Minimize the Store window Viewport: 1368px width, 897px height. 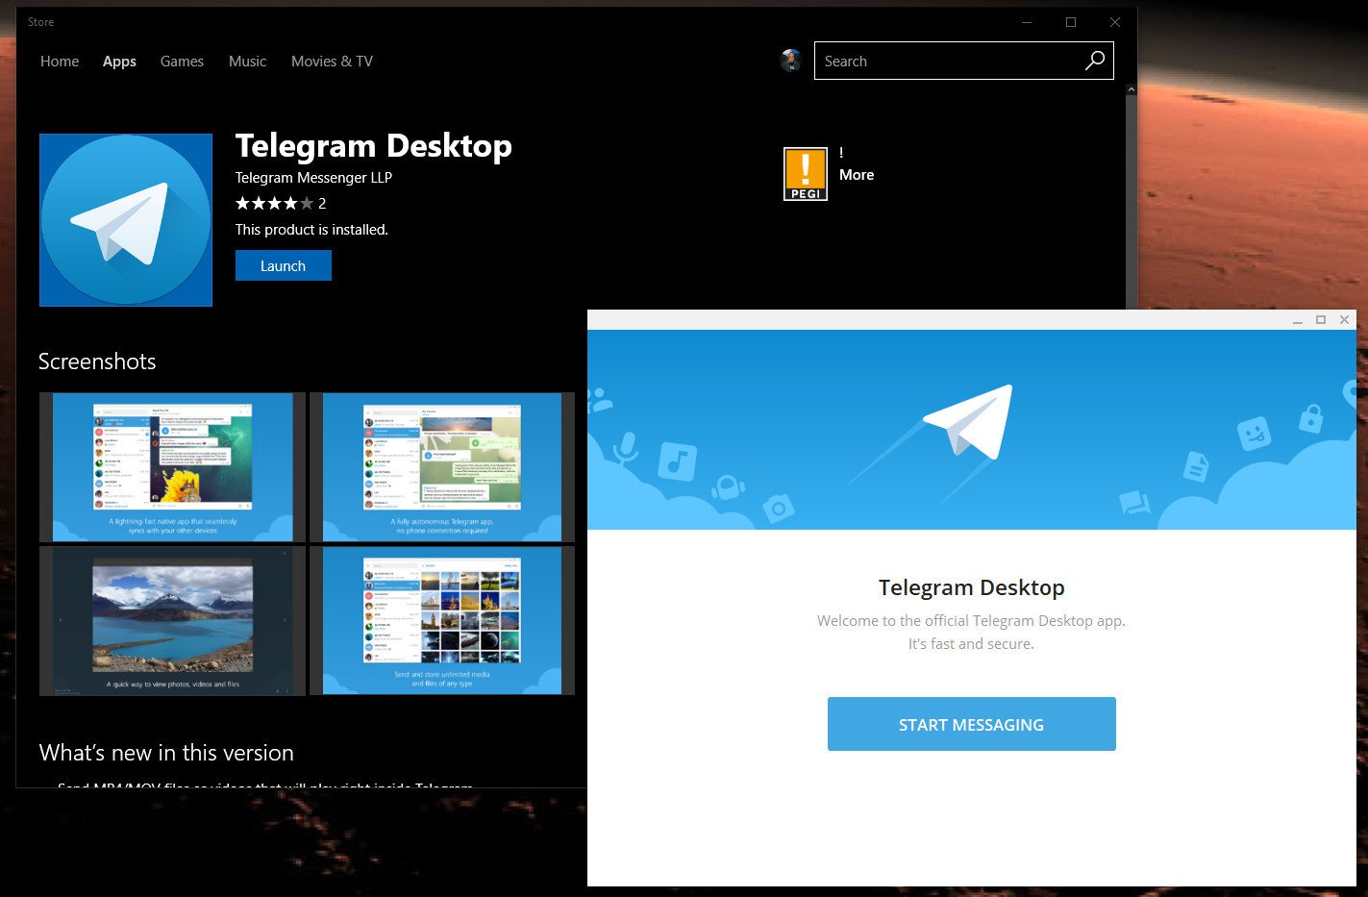click(x=1027, y=22)
